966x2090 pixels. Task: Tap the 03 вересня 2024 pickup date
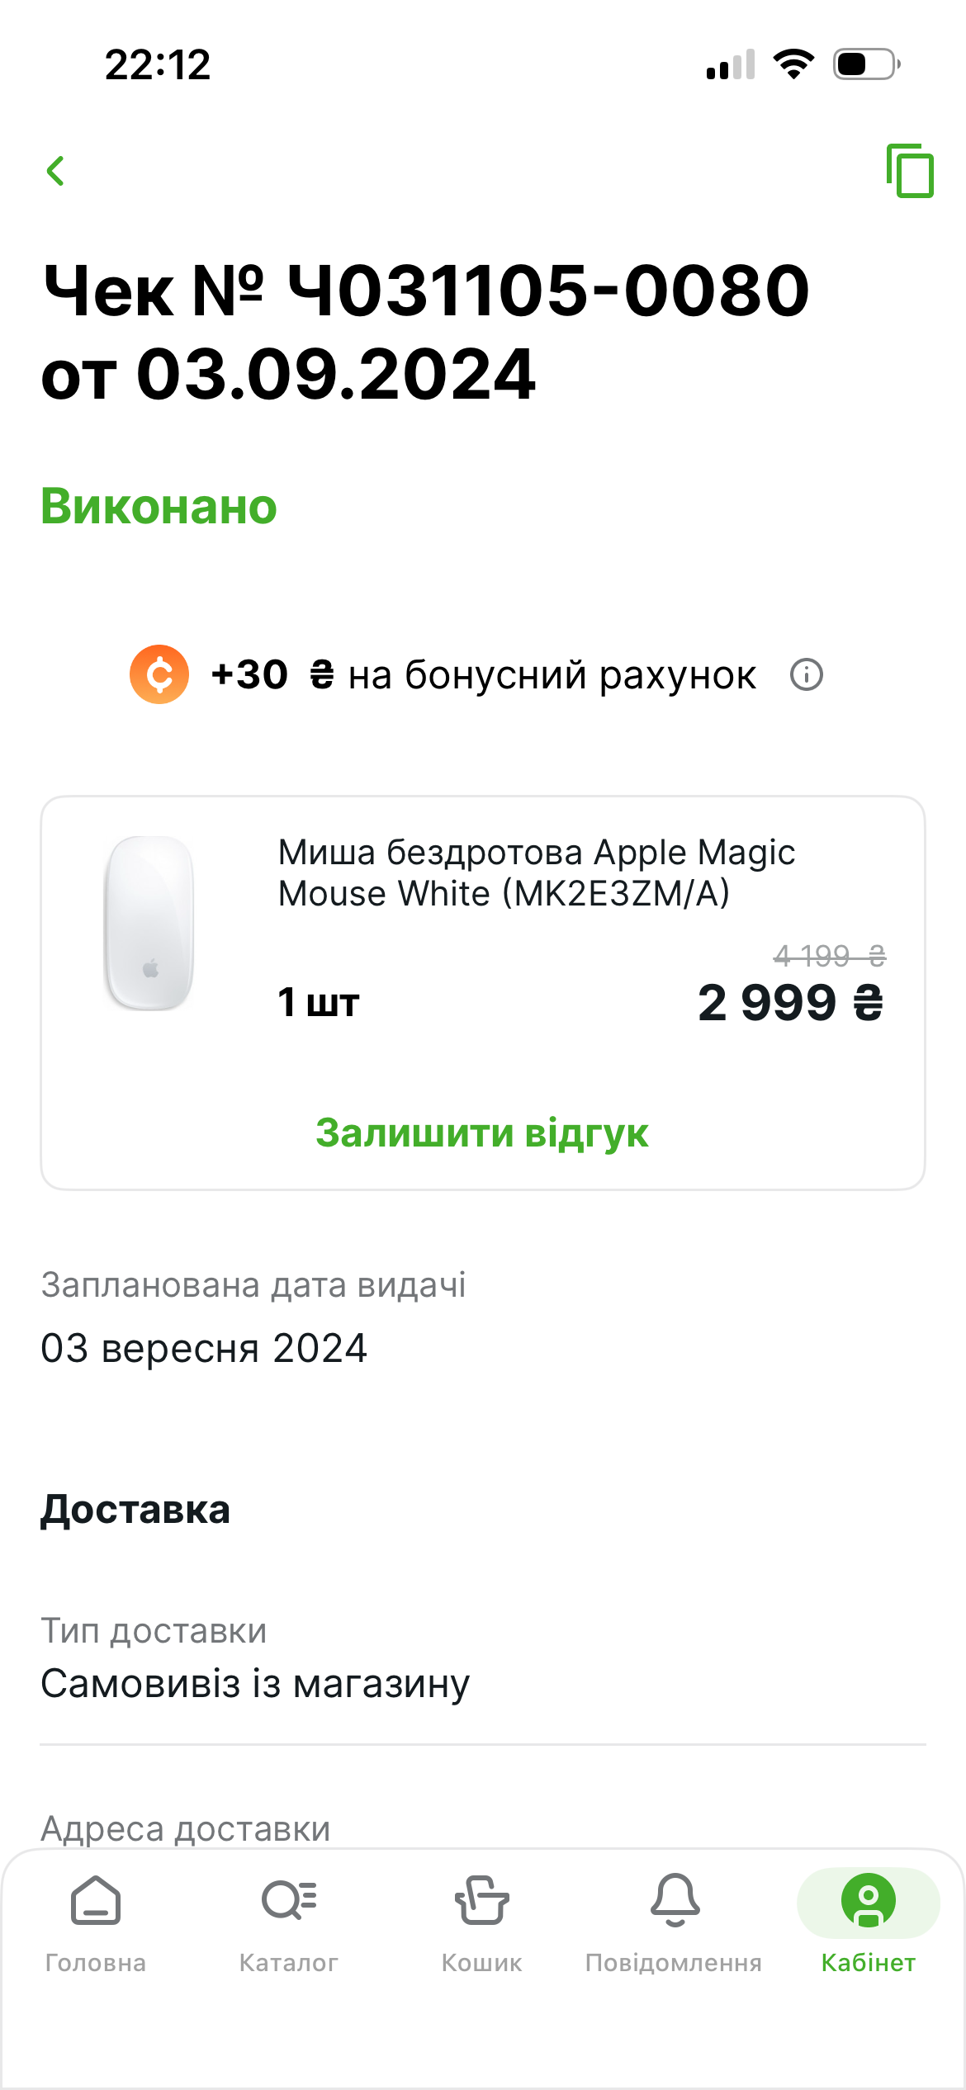(x=204, y=1348)
